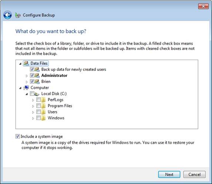This screenshot has height=184, width=212.
Task: Collapse the Local Disk (C:) node
Action: 27,94
